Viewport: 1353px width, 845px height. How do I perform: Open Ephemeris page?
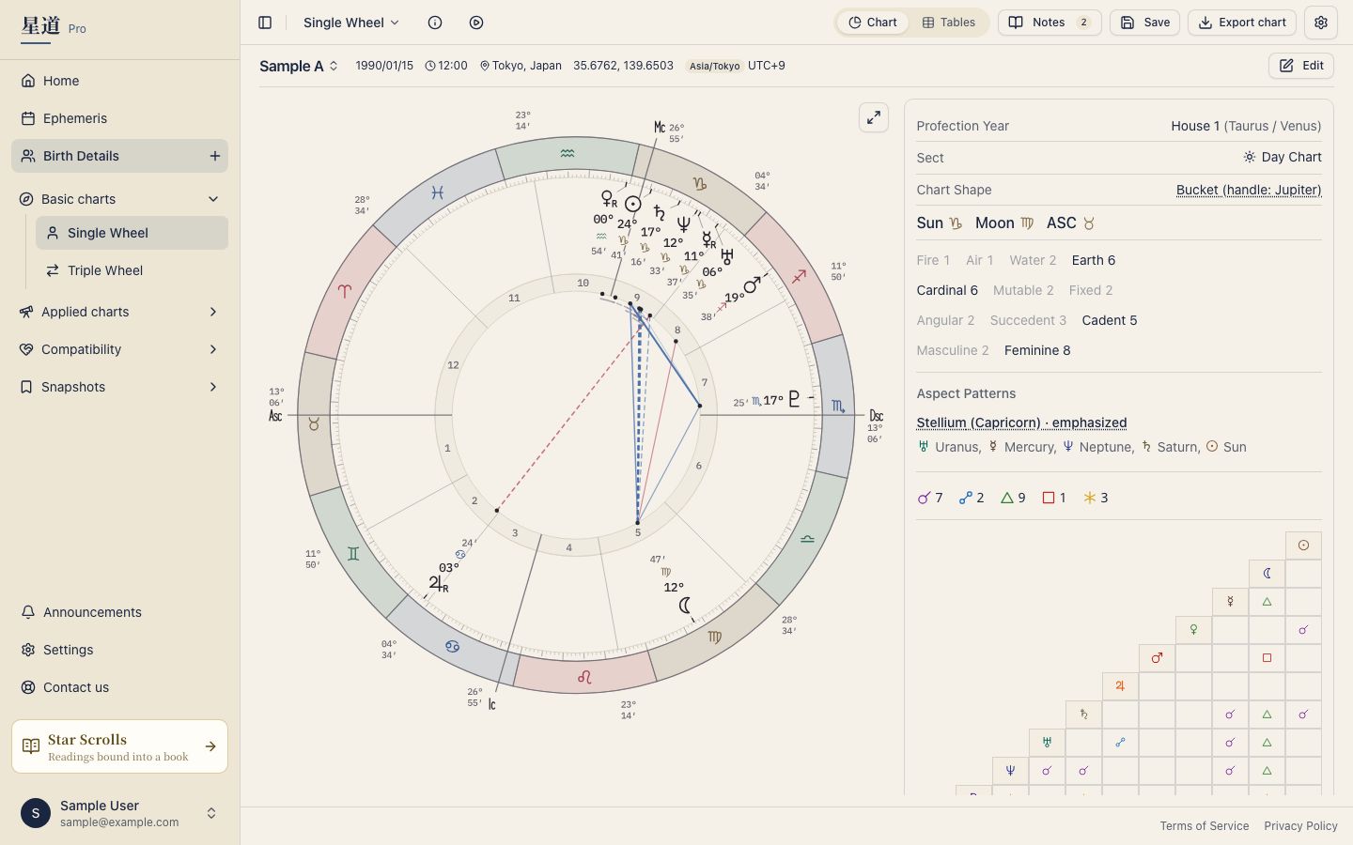[x=119, y=118]
